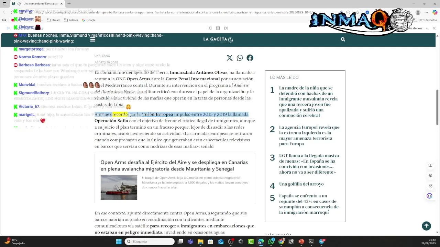Open the weather widget showing 23°C
The width and height of the screenshot is (440, 247).
14,242
